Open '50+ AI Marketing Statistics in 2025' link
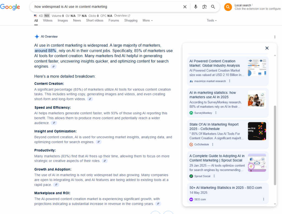The width and height of the screenshot is (282, 214). click(226, 188)
